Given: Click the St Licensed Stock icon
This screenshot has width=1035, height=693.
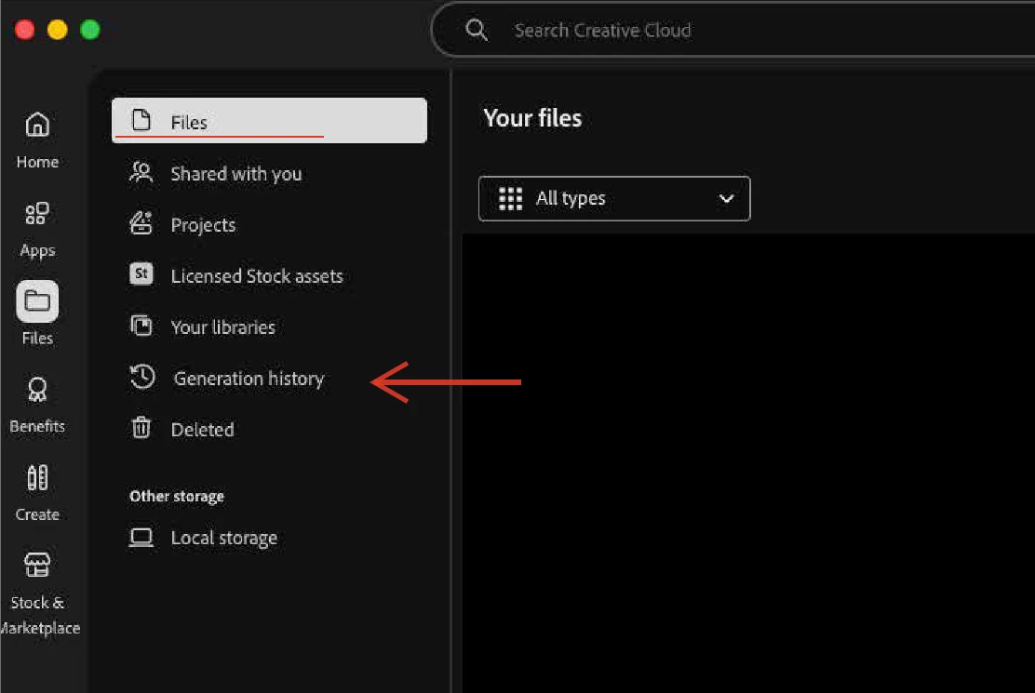Looking at the screenshot, I should tap(141, 273).
